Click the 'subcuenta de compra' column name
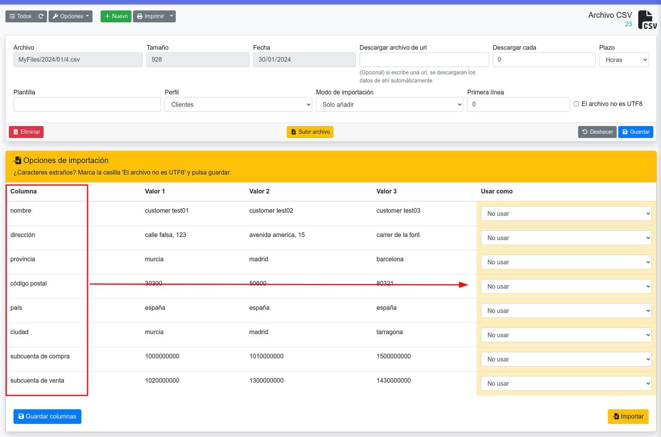 [x=40, y=356]
